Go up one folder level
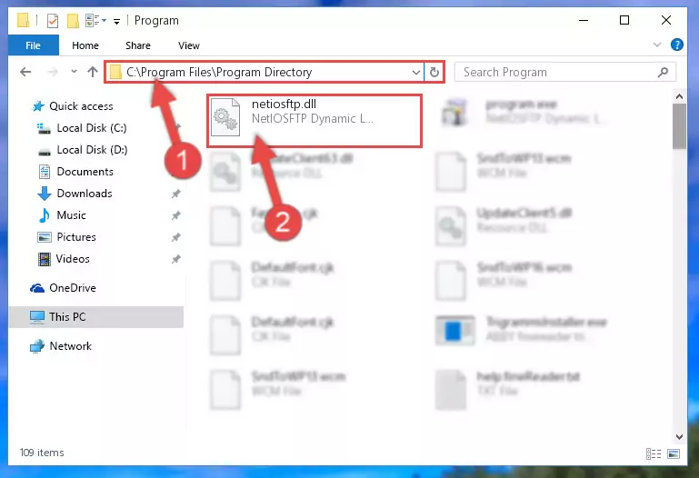The height and width of the screenshot is (478, 699). tap(93, 72)
